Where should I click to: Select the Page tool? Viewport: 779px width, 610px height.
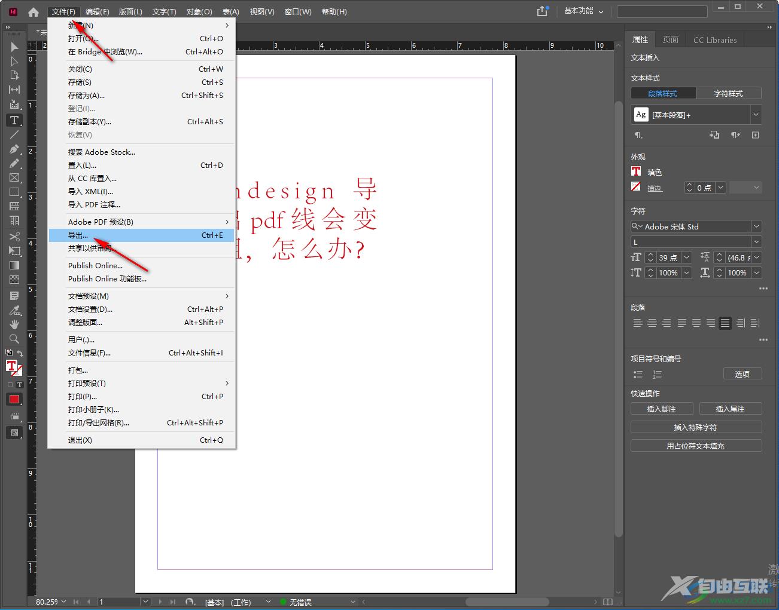click(x=14, y=75)
